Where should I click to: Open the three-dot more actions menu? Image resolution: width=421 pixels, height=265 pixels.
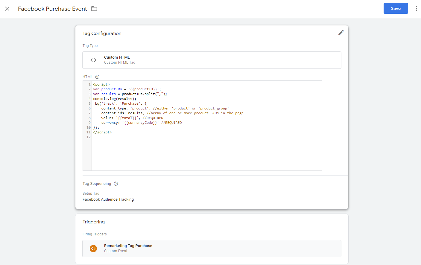coord(416,8)
